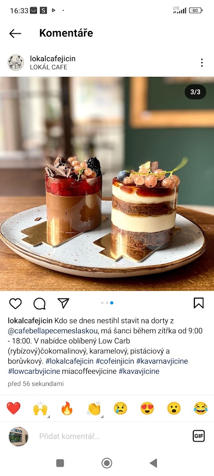
Task: Save the post with the bookmark icon
Action: point(199,303)
